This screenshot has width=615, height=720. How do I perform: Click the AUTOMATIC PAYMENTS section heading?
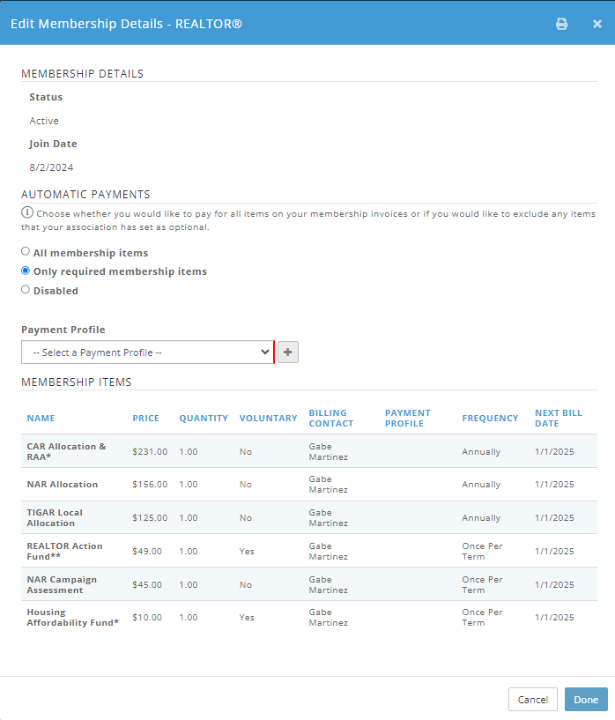(85, 194)
